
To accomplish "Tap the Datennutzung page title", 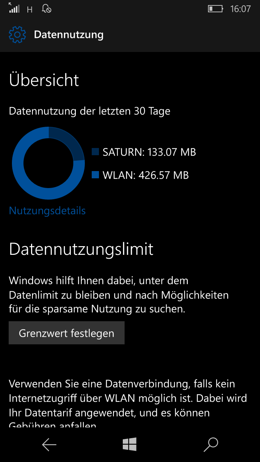I will (69, 35).
